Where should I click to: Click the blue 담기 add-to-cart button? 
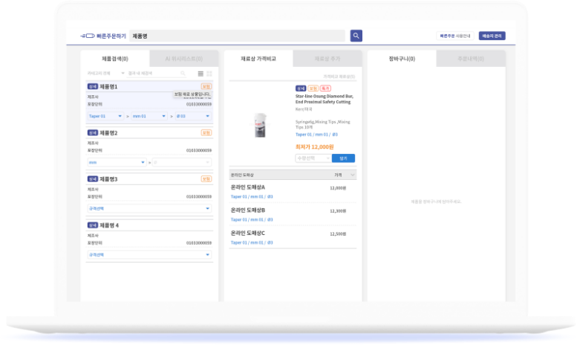pyautogui.click(x=343, y=158)
